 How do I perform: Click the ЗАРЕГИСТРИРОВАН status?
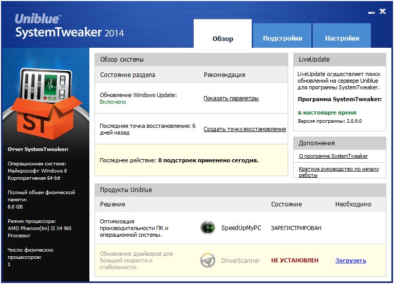296,228
